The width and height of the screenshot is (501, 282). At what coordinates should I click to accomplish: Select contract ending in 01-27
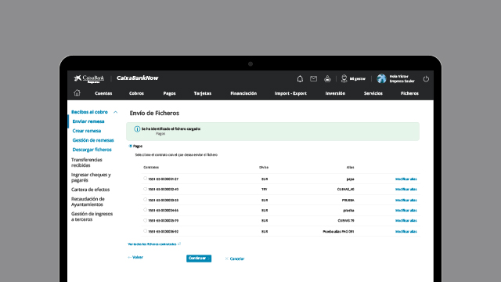[x=145, y=179]
